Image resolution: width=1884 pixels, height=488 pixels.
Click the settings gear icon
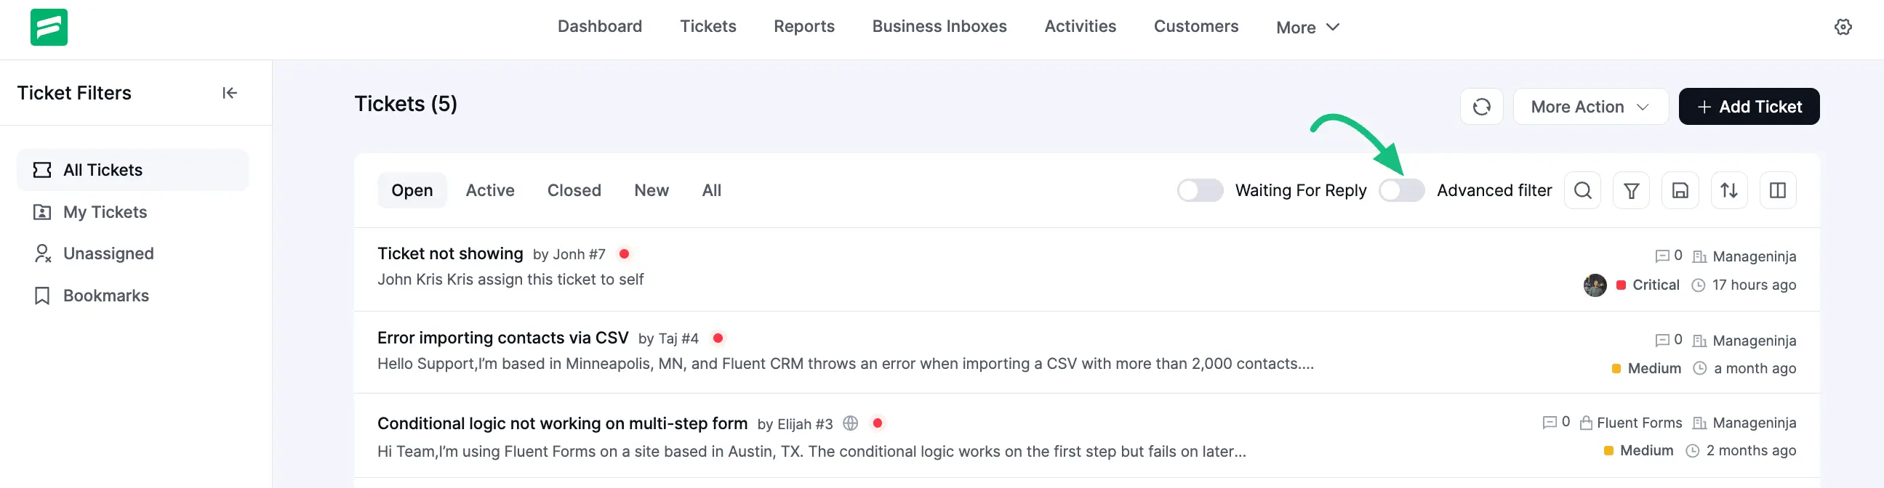point(1843,27)
